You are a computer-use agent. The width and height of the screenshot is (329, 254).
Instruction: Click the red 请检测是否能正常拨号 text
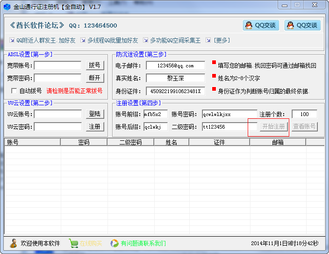(74, 91)
